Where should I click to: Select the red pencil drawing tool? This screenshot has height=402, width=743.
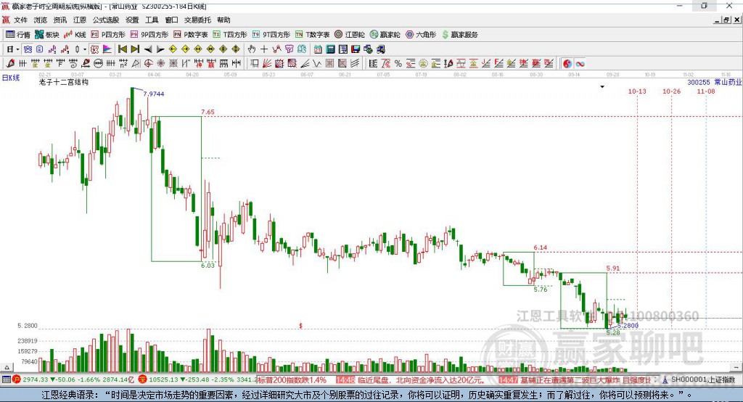[10, 64]
